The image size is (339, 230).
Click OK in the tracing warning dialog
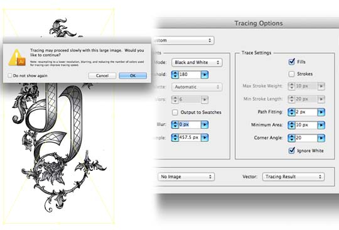click(x=132, y=75)
